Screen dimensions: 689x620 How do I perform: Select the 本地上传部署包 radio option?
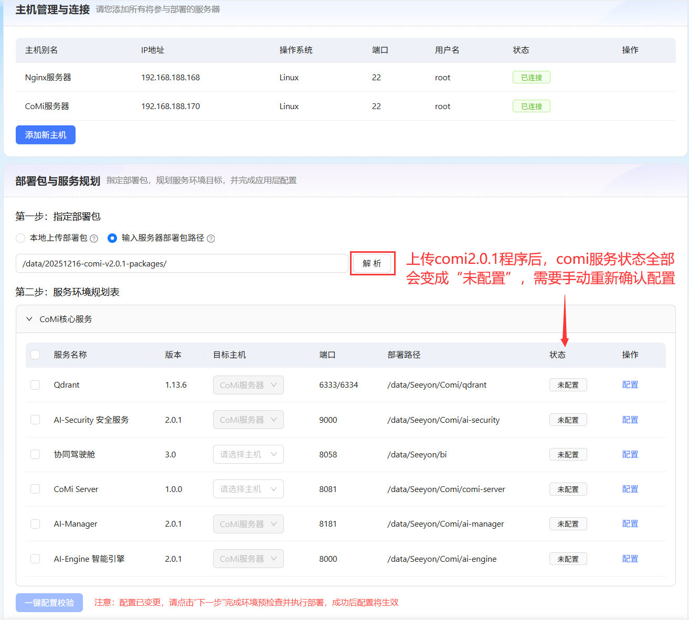tap(20, 238)
